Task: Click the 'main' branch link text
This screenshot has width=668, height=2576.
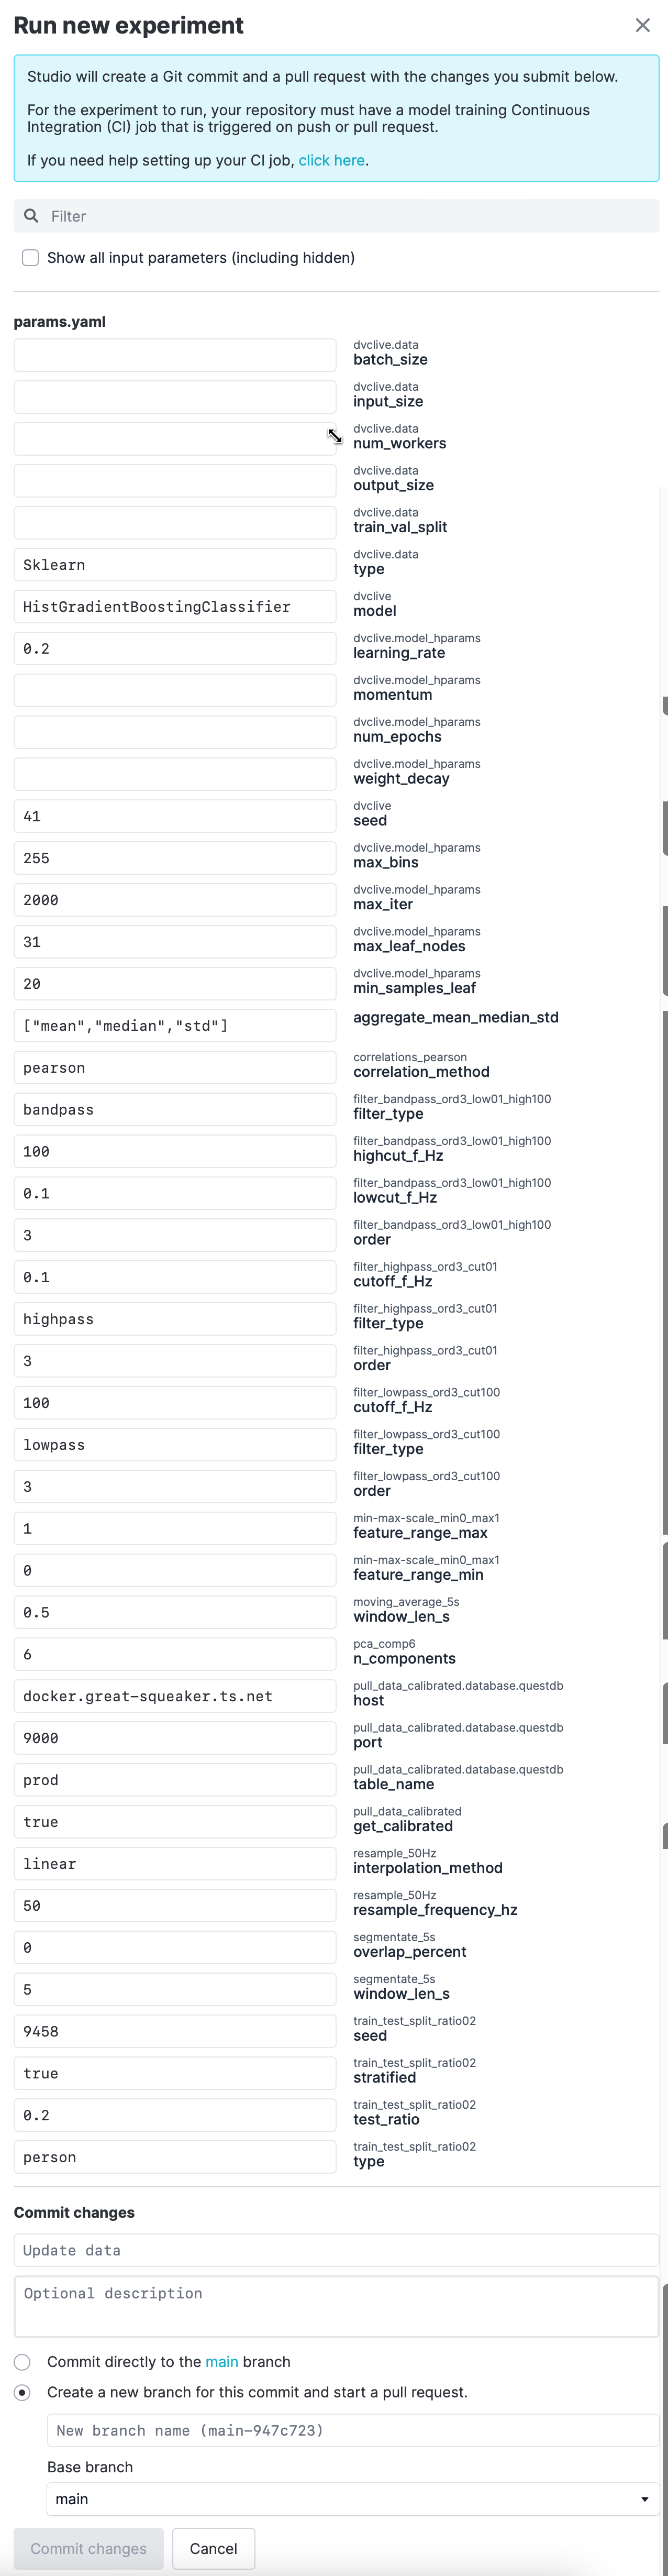Action: point(221,2362)
